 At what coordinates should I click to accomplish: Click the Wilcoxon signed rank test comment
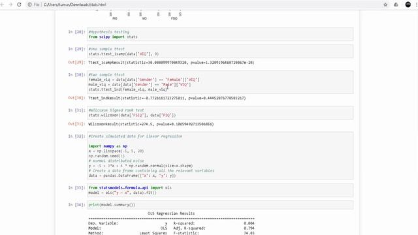click(x=116, y=110)
